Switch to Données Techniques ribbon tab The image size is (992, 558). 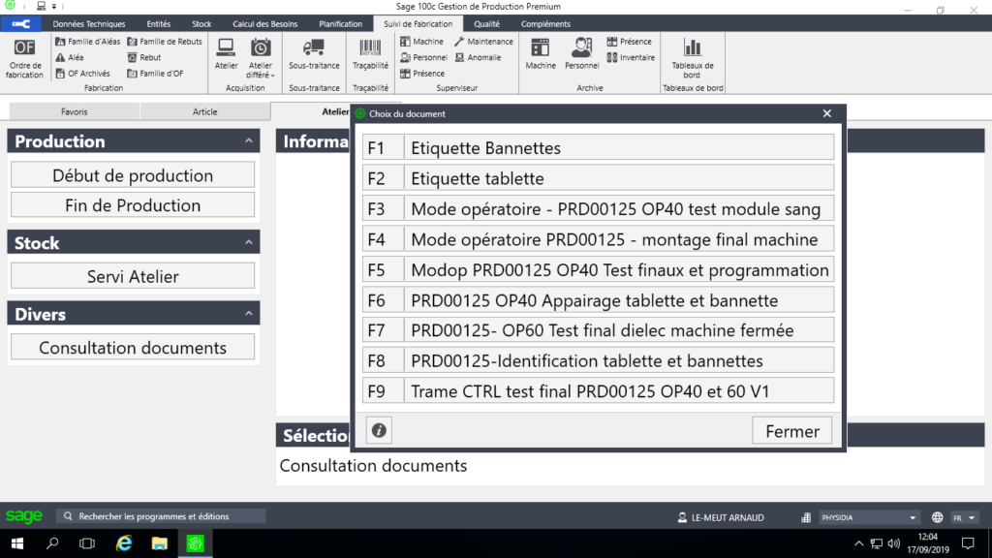pyautogui.click(x=88, y=24)
